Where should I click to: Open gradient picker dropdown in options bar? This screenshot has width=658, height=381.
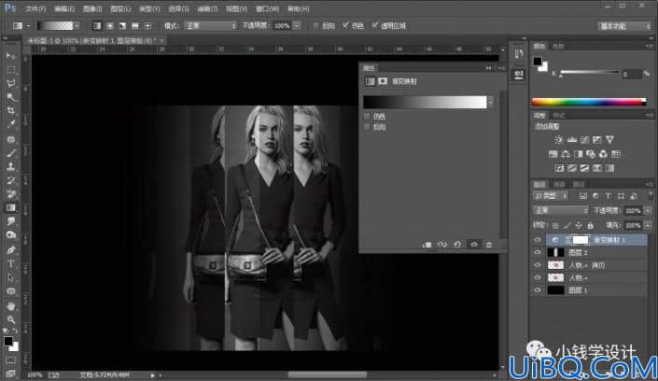point(77,26)
